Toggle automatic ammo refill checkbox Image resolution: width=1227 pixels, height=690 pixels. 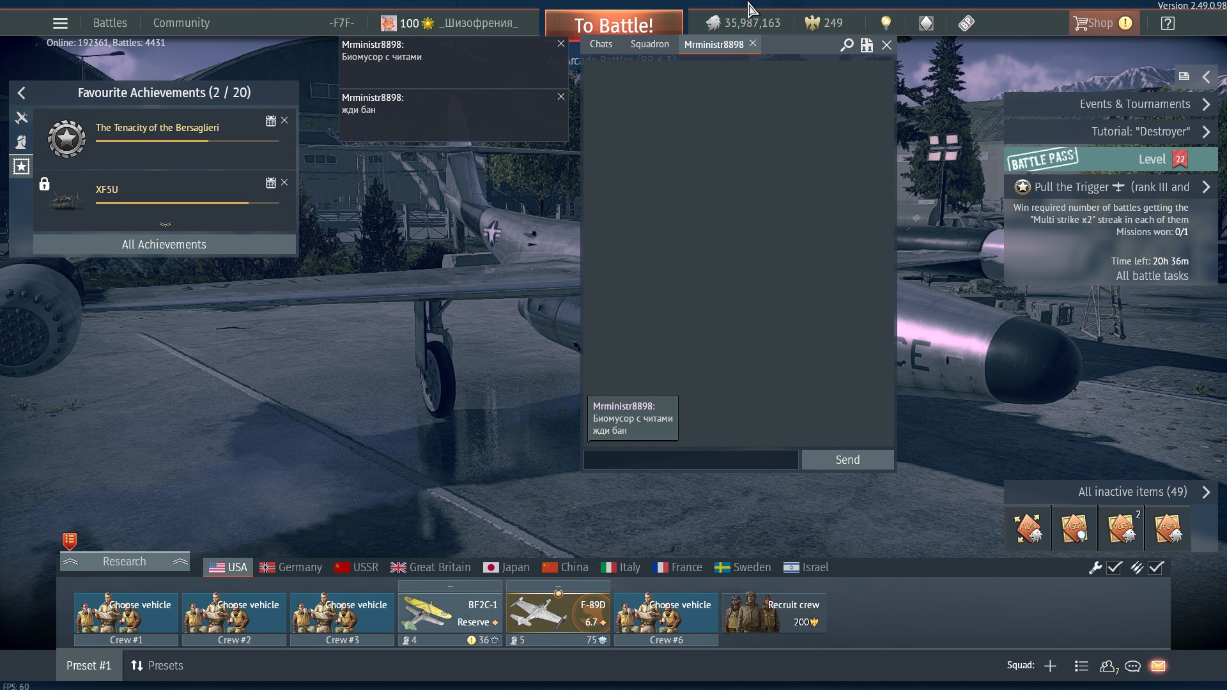[1156, 567]
